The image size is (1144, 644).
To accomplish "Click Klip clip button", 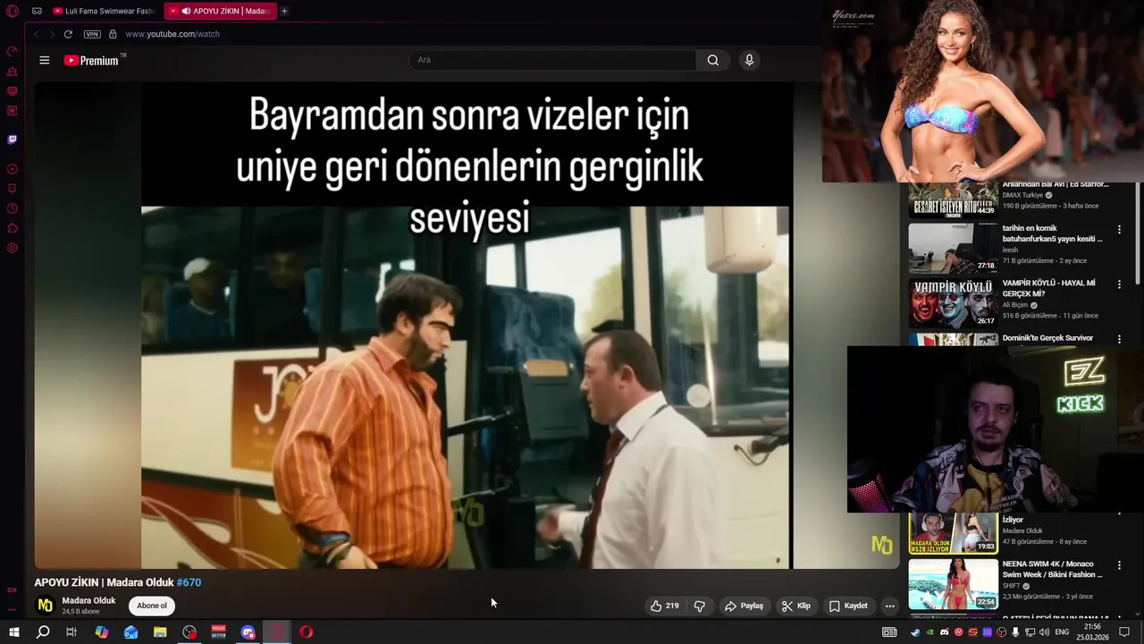I will pyautogui.click(x=795, y=606).
